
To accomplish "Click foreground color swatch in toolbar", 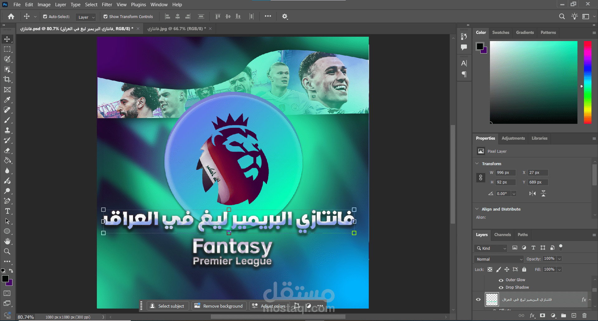I will click(5, 279).
